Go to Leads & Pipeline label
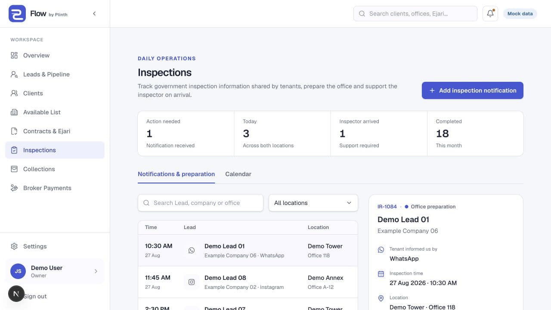551x310 pixels. tap(46, 74)
